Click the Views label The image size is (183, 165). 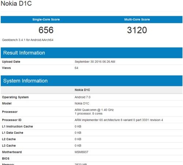pyautogui.click(x=6, y=68)
